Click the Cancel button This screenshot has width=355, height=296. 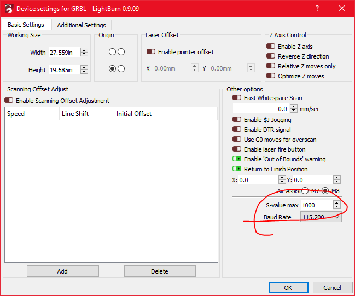pos(332,288)
